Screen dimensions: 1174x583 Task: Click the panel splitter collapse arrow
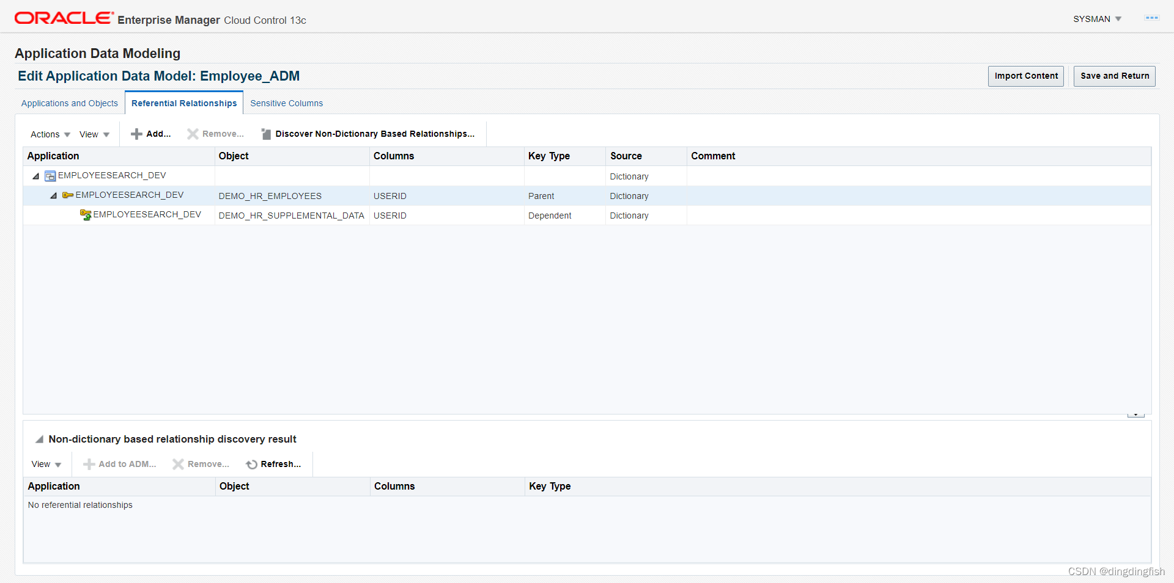pyautogui.click(x=1135, y=415)
